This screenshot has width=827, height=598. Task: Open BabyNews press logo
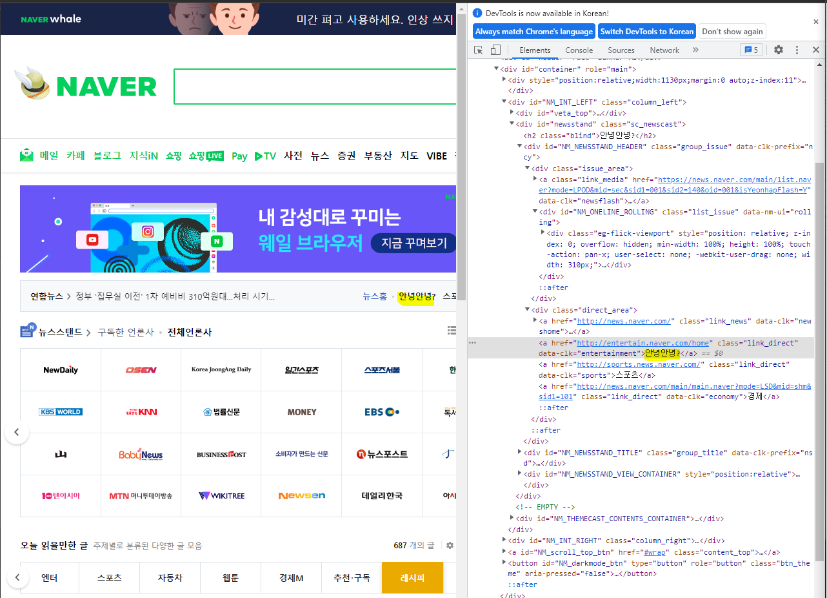click(141, 454)
